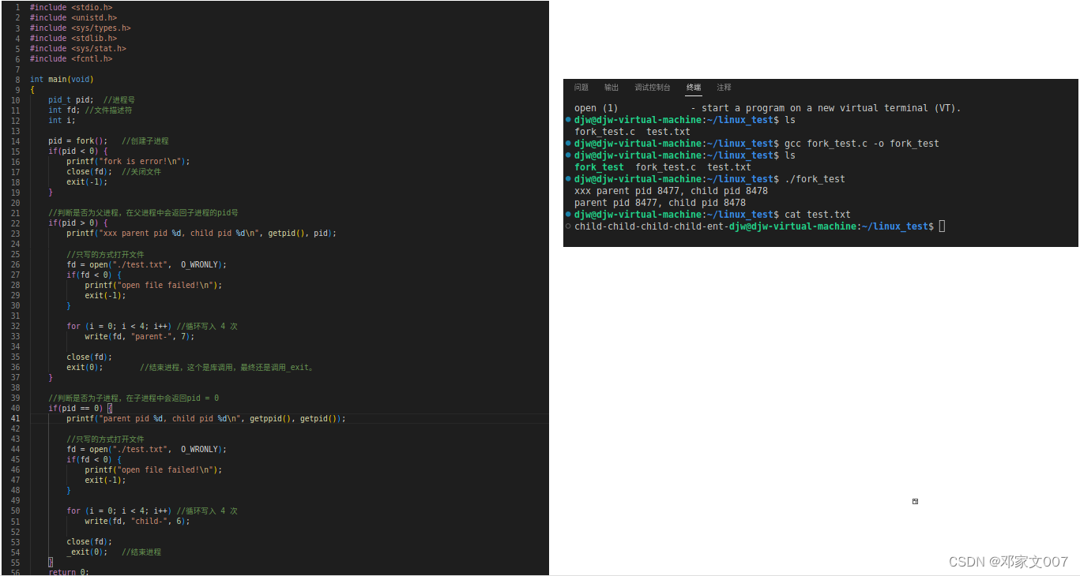Click the comment "//判断是否为父进程" line
The height and width of the screenshot is (576, 1080).
pos(143,213)
